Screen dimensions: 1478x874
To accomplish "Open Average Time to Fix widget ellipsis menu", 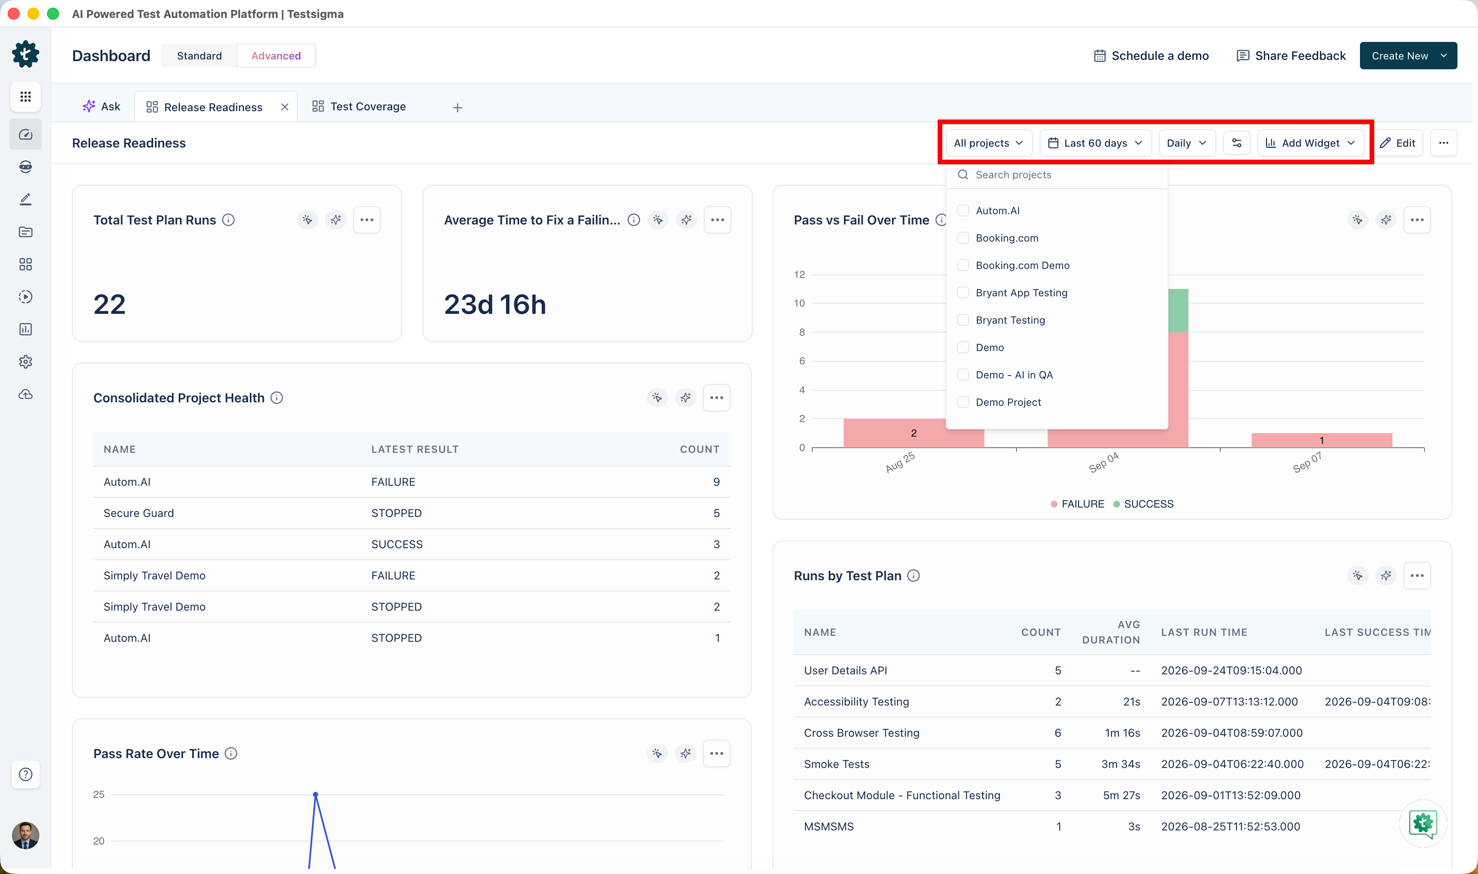I will pyautogui.click(x=717, y=220).
